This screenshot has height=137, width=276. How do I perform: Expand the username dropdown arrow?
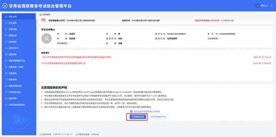[268, 6]
